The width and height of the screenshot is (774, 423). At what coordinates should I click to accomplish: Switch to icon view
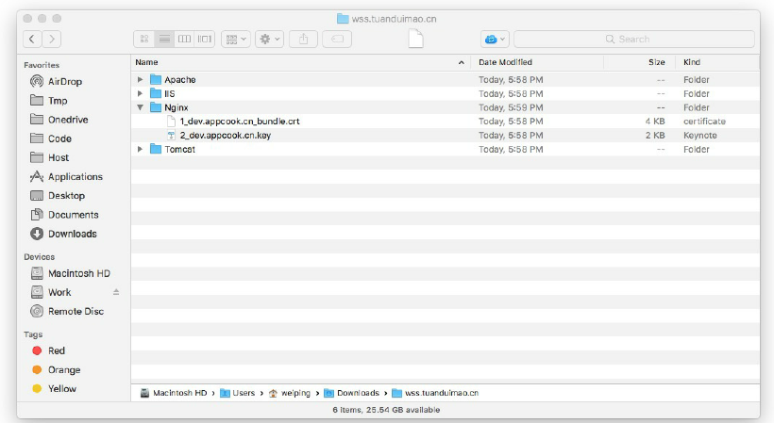[x=144, y=39]
